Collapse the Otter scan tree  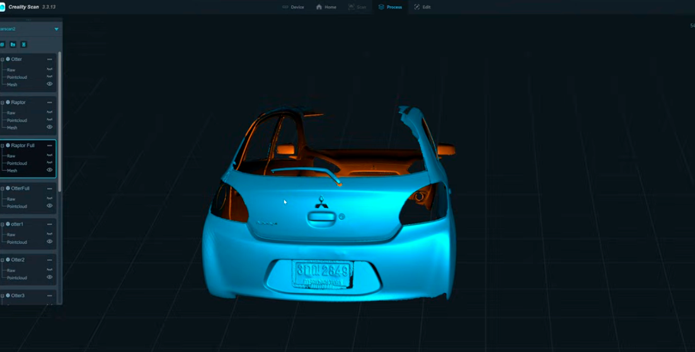[3, 59]
